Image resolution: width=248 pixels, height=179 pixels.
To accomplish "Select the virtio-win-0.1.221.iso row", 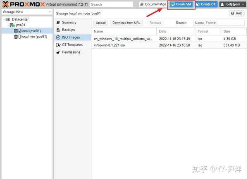I will coord(169,45).
